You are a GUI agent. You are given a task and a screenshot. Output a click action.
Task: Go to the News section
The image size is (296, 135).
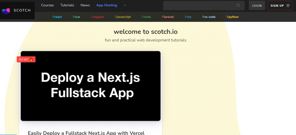pos(85,5)
